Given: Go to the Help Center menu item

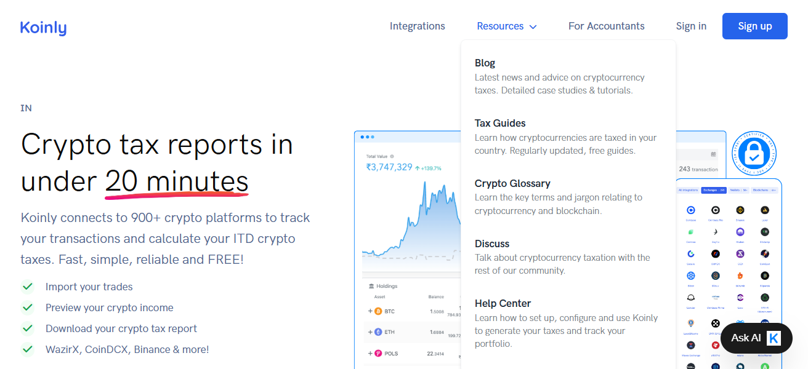Looking at the screenshot, I should pyautogui.click(x=503, y=303).
